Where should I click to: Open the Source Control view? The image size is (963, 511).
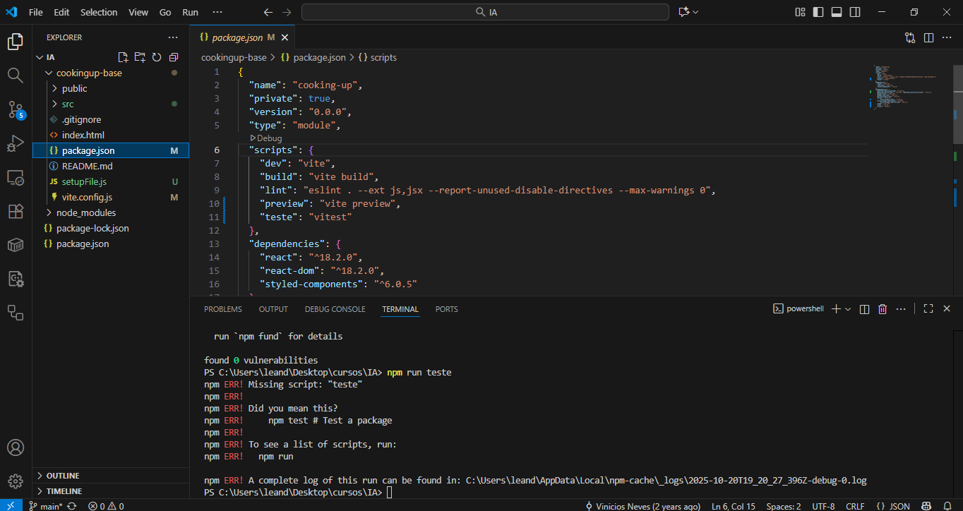[16, 109]
